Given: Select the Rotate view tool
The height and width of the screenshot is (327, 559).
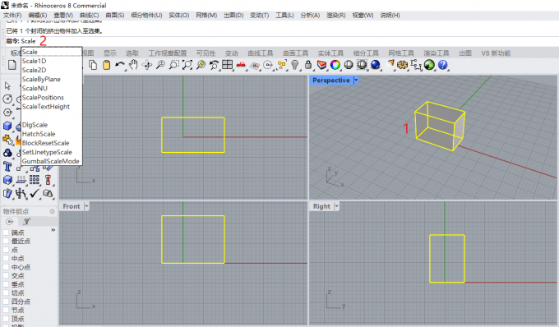Looking at the screenshot, I should [147, 65].
